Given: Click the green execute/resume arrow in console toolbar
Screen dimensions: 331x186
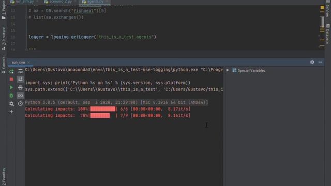Looking at the screenshot, I should 11,87.
